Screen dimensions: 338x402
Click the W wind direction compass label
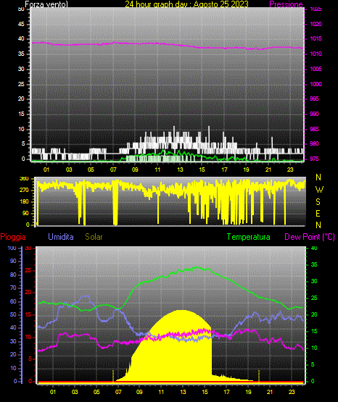click(319, 190)
